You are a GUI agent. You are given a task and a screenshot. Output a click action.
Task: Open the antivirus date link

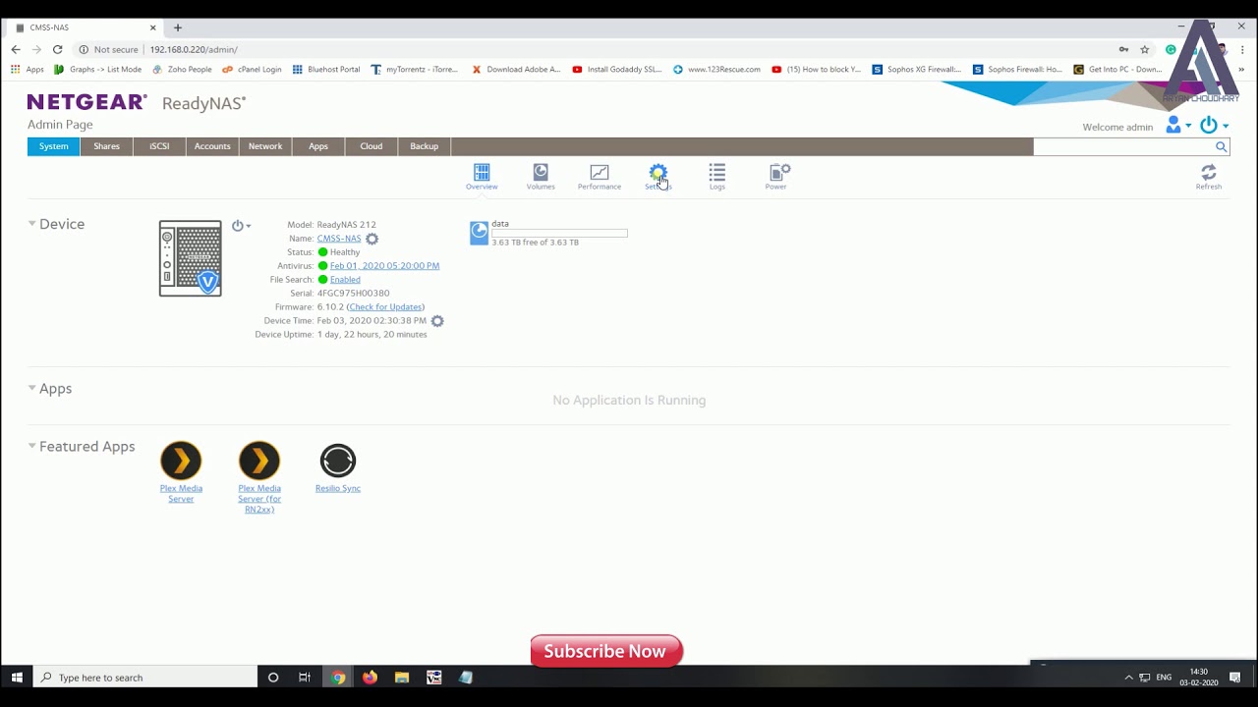pyautogui.click(x=384, y=266)
